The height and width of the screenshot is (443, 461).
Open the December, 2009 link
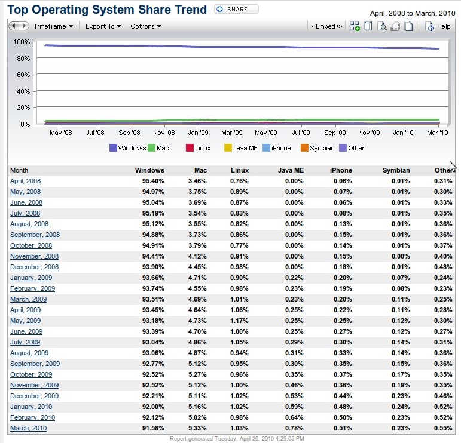(x=34, y=396)
